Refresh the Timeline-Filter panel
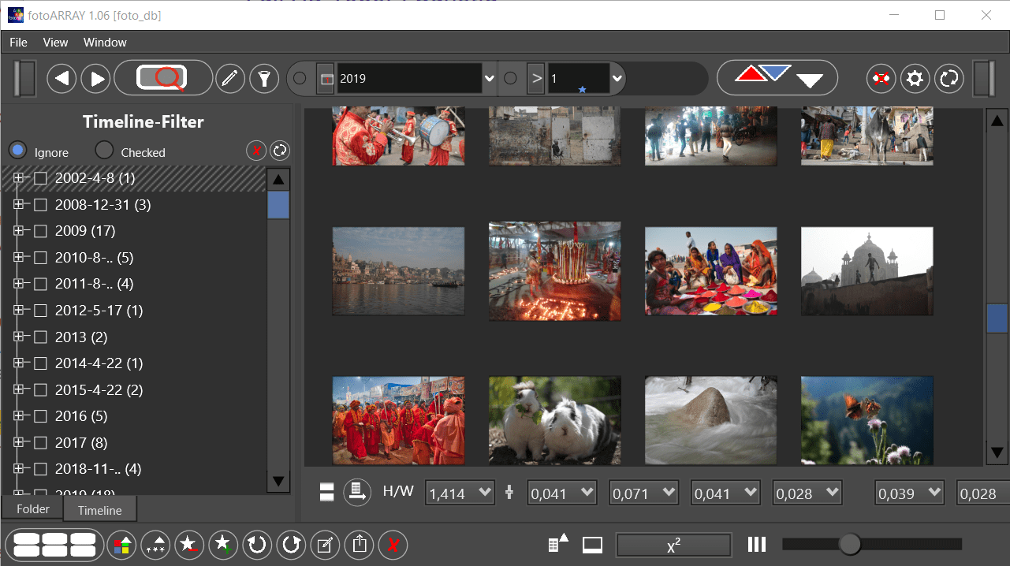This screenshot has height=566, width=1010. 279,151
